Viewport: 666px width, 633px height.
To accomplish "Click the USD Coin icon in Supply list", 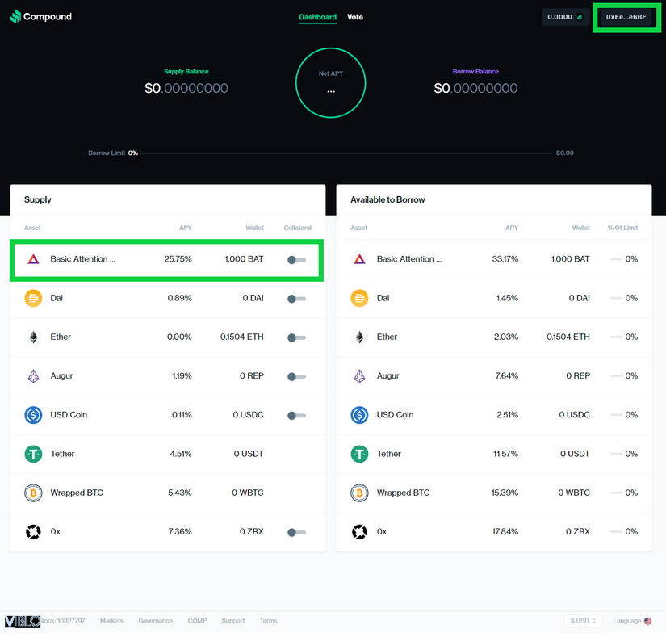I will point(33,415).
